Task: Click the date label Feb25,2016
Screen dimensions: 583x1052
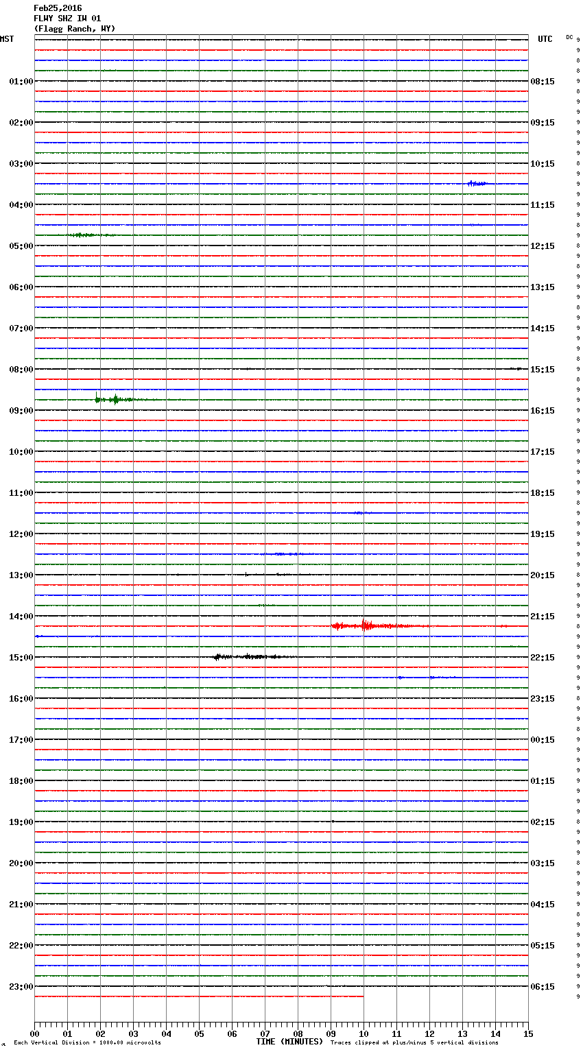Action: (58, 8)
